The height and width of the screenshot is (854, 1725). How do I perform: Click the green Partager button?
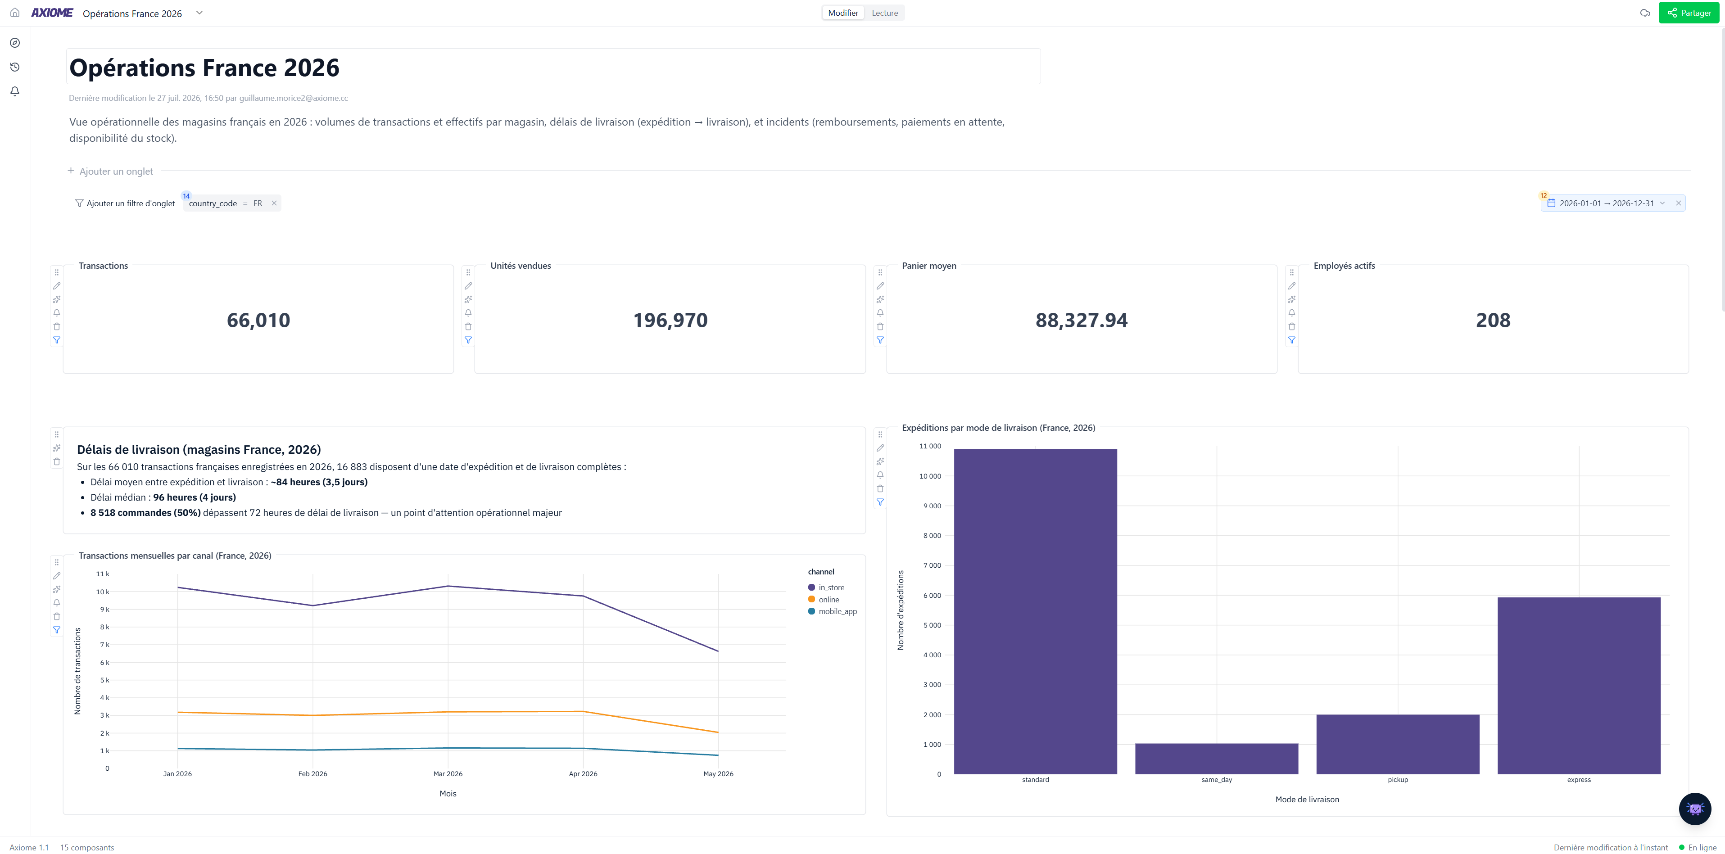[1689, 13]
